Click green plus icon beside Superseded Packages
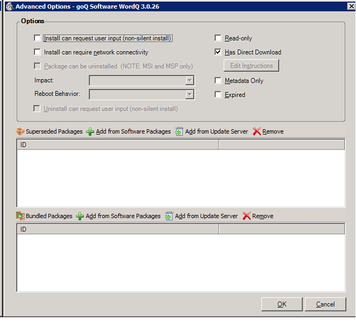This screenshot has height=335, width=356. tap(90, 131)
